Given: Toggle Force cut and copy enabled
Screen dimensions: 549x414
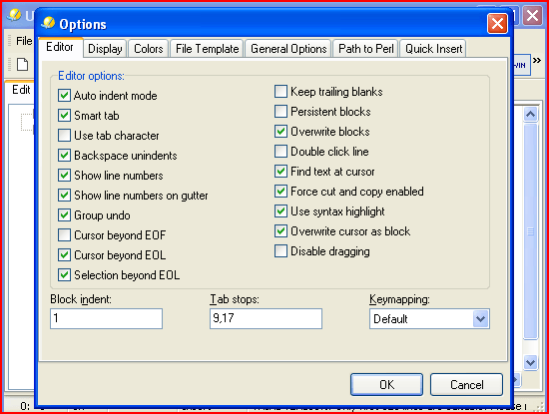Looking at the screenshot, I should (x=280, y=192).
